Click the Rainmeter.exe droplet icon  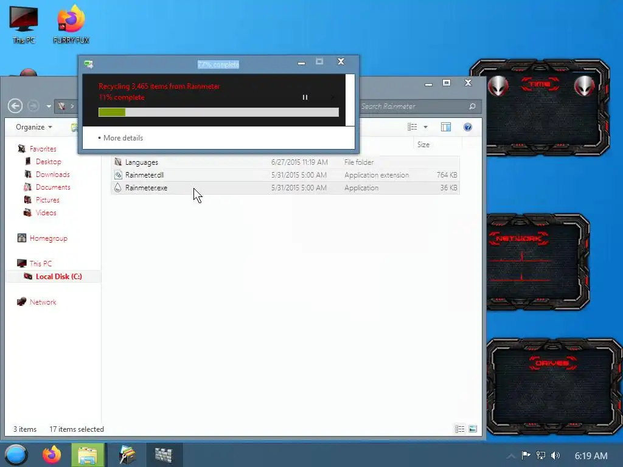click(x=117, y=188)
